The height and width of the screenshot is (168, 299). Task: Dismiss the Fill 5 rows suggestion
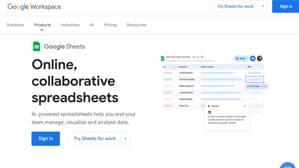(x=265, y=86)
